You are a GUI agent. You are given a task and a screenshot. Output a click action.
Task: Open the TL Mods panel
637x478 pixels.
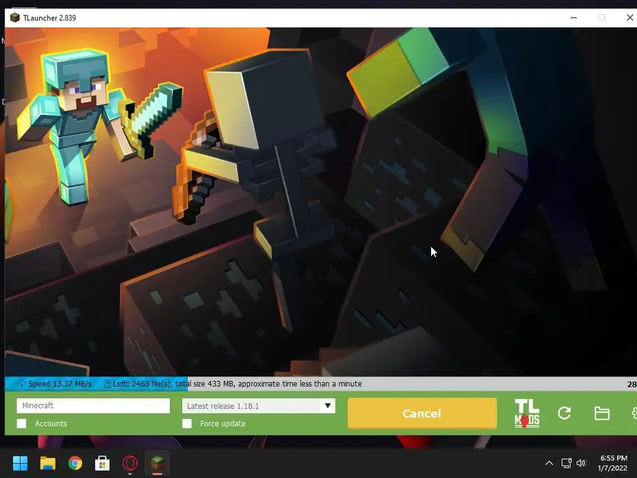pos(527,413)
